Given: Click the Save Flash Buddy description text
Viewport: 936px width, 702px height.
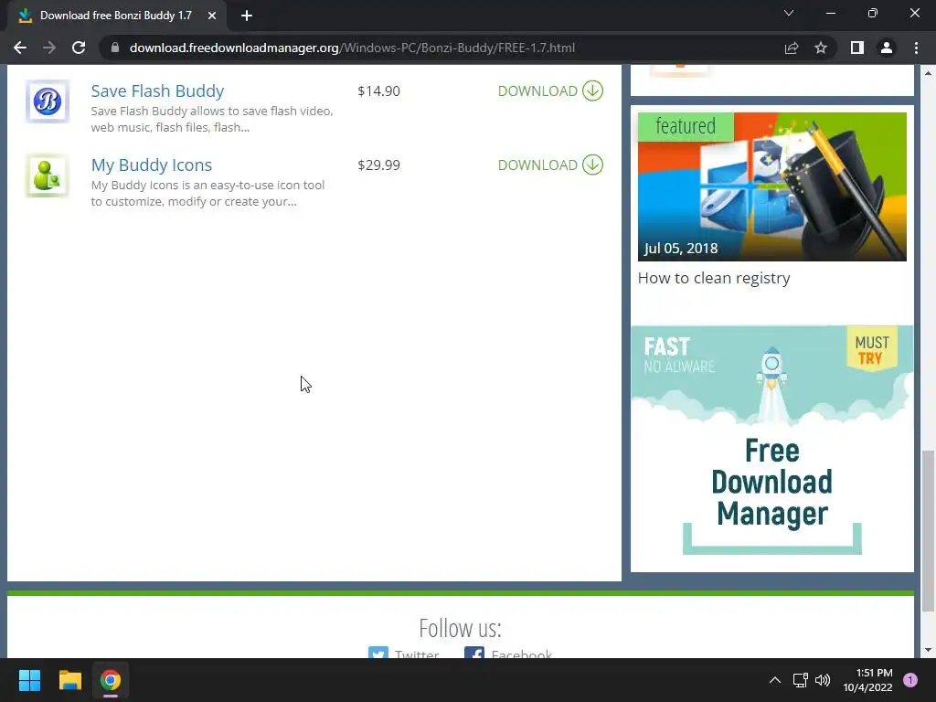Looking at the screenshot, I should 212,119.
